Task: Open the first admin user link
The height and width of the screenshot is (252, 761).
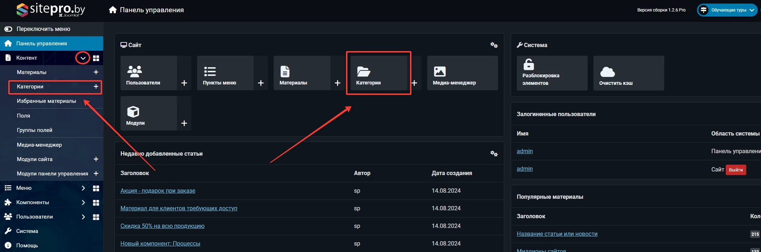Action: (524, 151)
